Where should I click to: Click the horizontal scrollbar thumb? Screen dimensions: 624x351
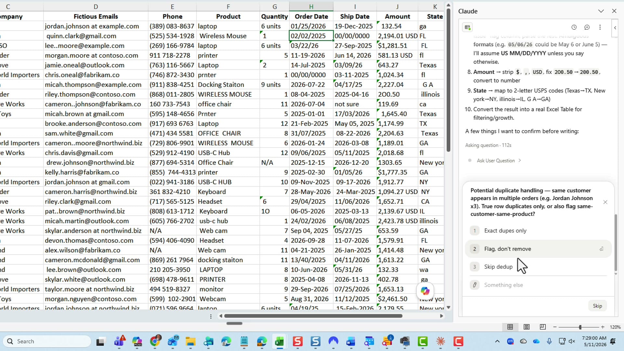(313, 316)
